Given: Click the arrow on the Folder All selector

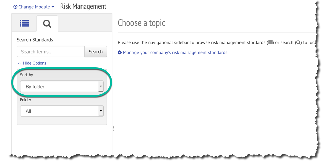Looking at the screenshot, I should click(x=101, y=111).
